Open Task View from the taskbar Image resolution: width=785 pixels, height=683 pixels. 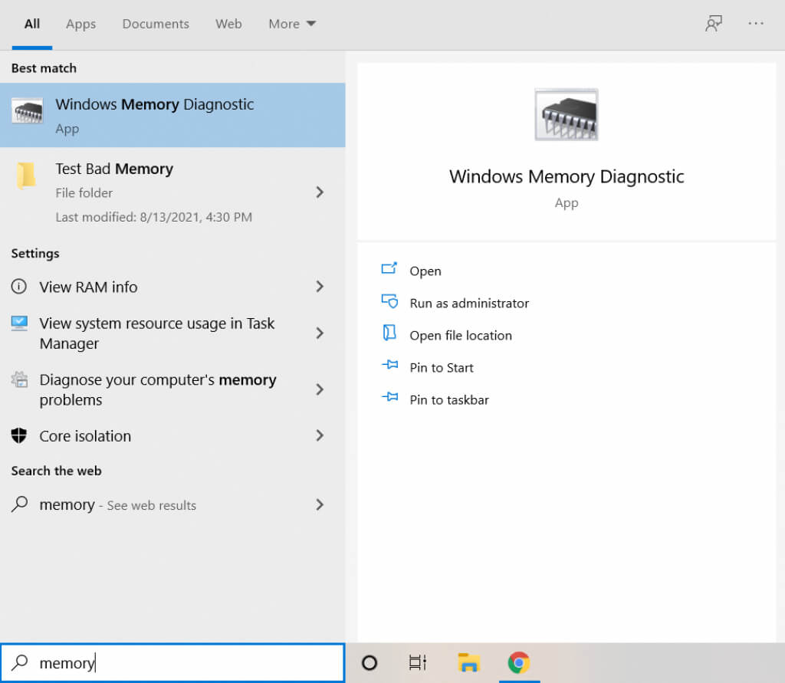[417, 663]
